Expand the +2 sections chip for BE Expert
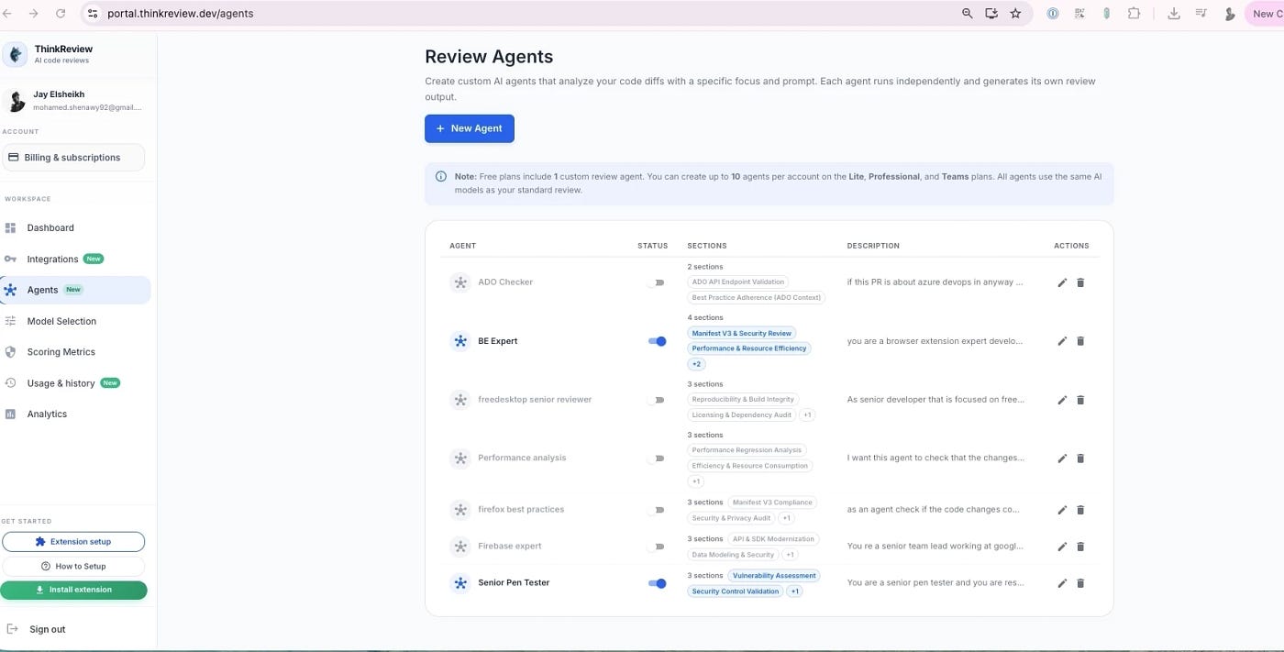The width and height of the screenshot is (1284, 652). [696, 363]
